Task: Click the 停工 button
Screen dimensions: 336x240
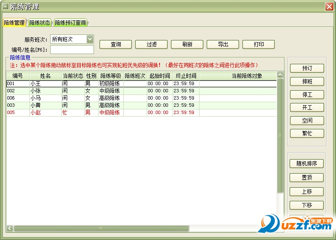Action: pyautogui.click(x=307, y=94)
